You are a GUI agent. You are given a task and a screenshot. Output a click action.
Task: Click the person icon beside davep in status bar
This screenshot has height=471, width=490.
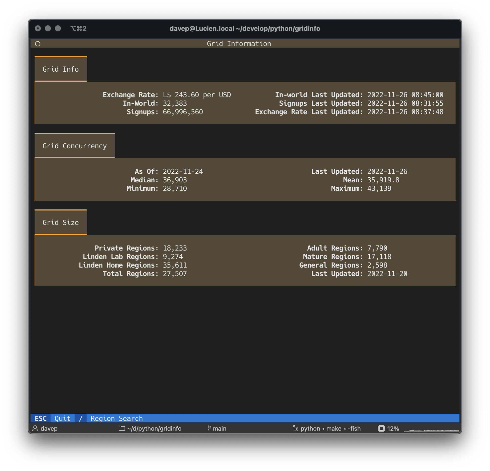pyautogui.click(x=36, y=428)
